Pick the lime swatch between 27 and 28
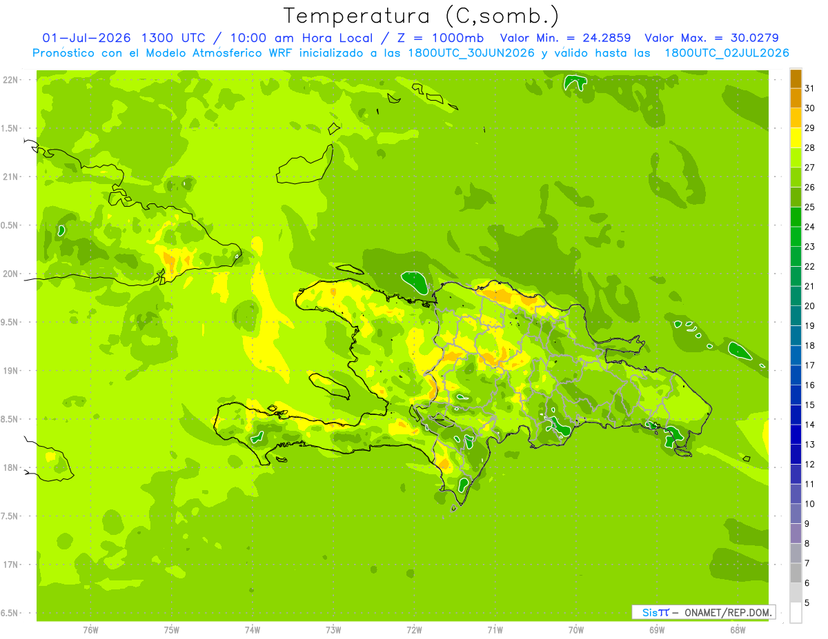This screenshot has height=639, width=828. [x=796, y=157]
